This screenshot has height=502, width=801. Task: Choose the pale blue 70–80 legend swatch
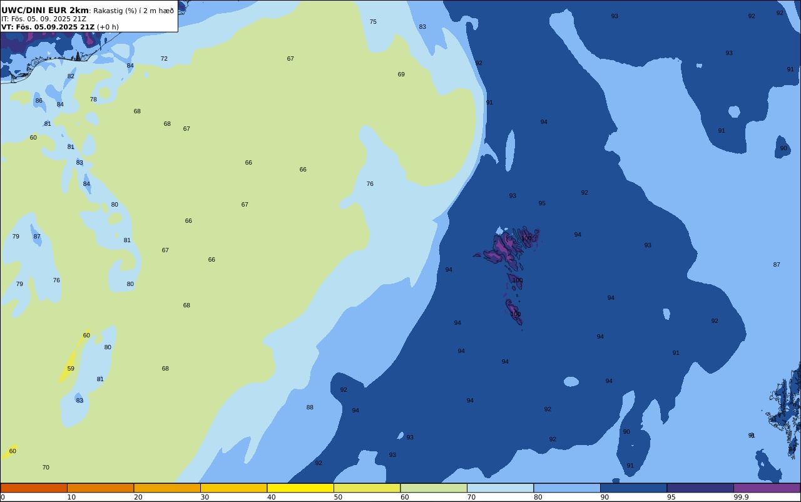500,488
